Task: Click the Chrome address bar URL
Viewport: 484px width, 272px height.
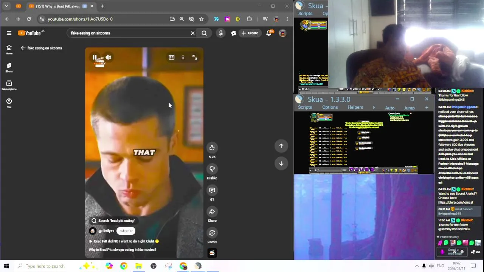Action: (80, 19)
